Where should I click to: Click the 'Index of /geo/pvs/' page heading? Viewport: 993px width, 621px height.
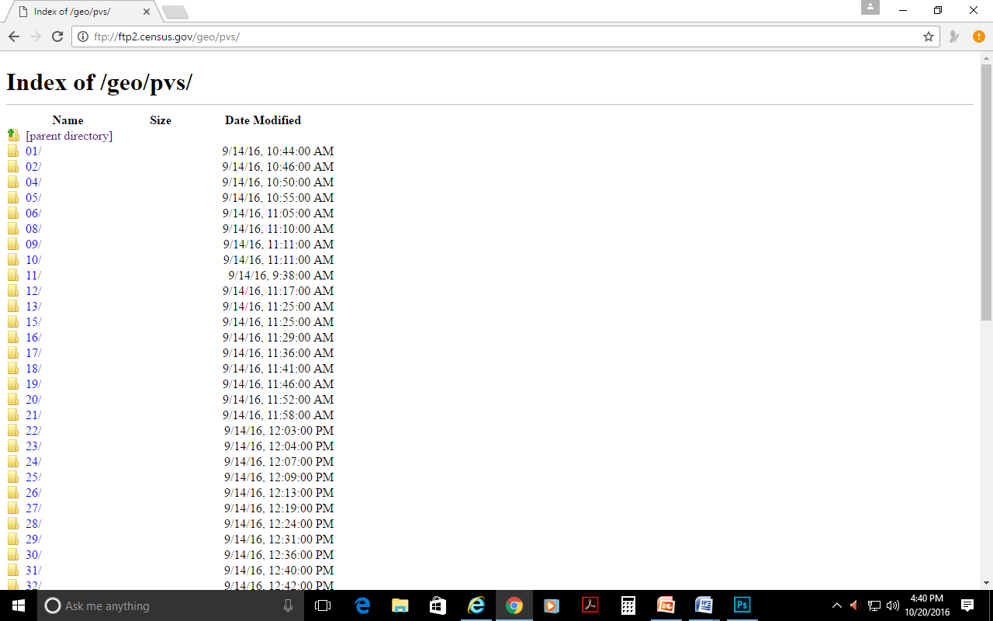coord(99,82)
